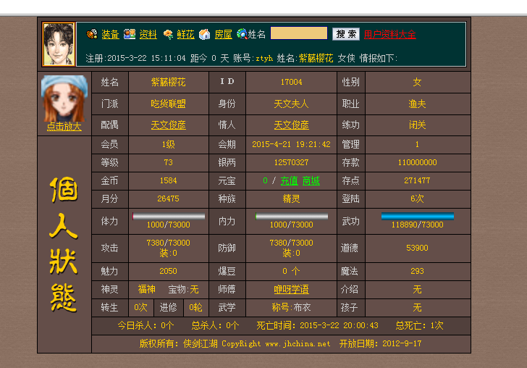The height and width of the screenshot is (368, 527).
Task: Click the 门派 value 吃货联盟
Action: point(168,104)
